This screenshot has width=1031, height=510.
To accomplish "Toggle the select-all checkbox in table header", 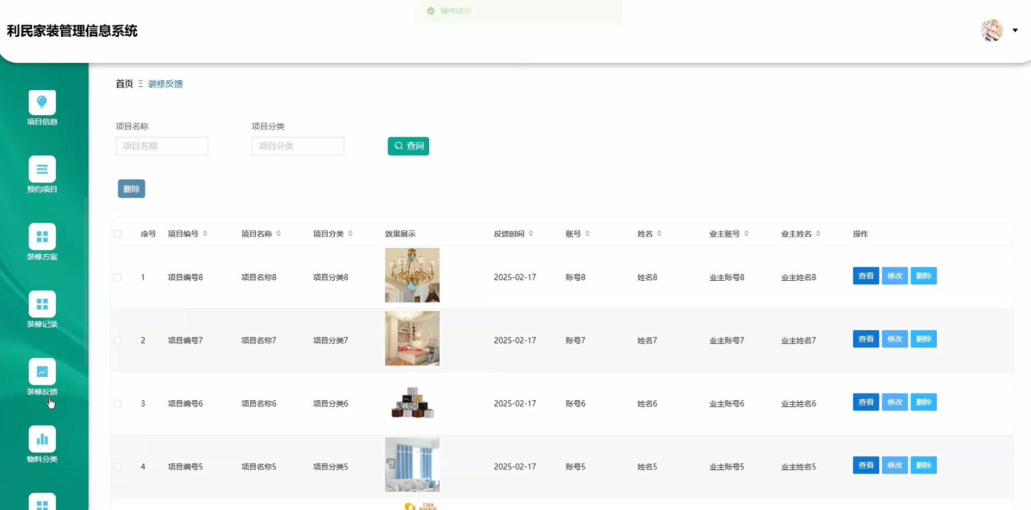I will (x=117, y=234).
